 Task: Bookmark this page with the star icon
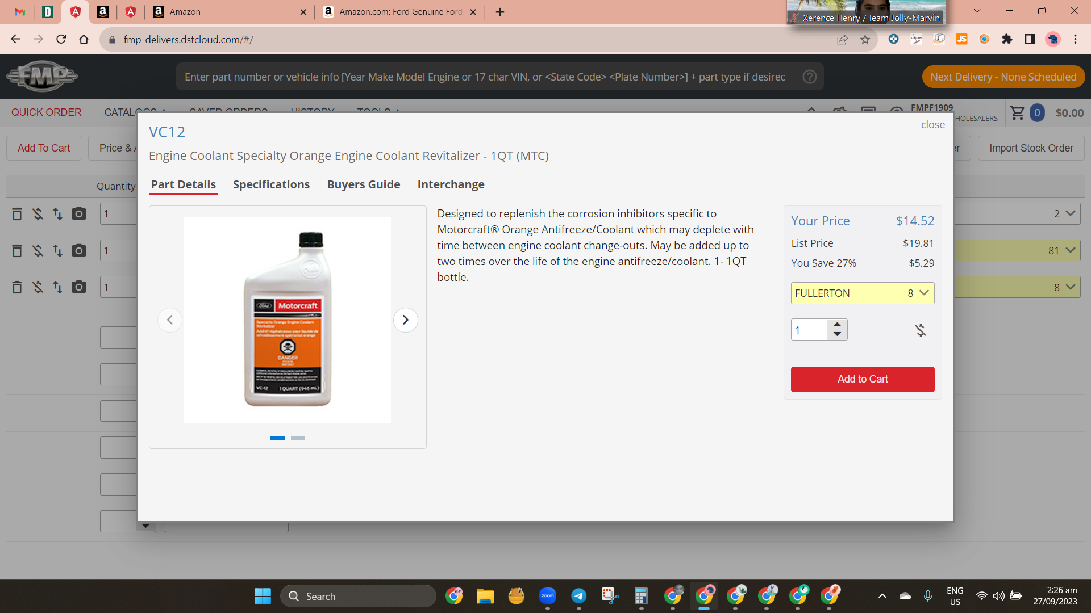point(865,39)
